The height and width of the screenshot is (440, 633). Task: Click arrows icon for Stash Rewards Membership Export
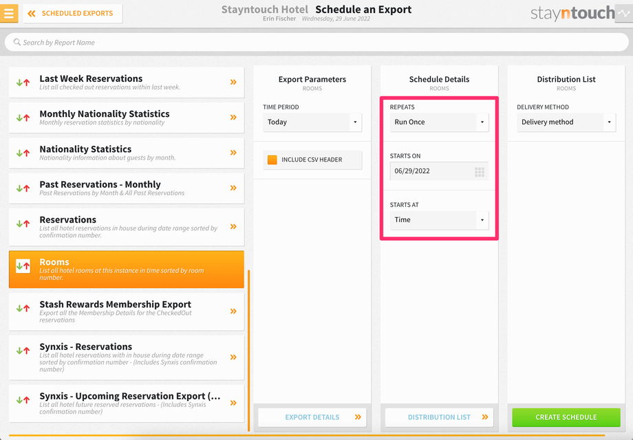(x=23, y=308)
